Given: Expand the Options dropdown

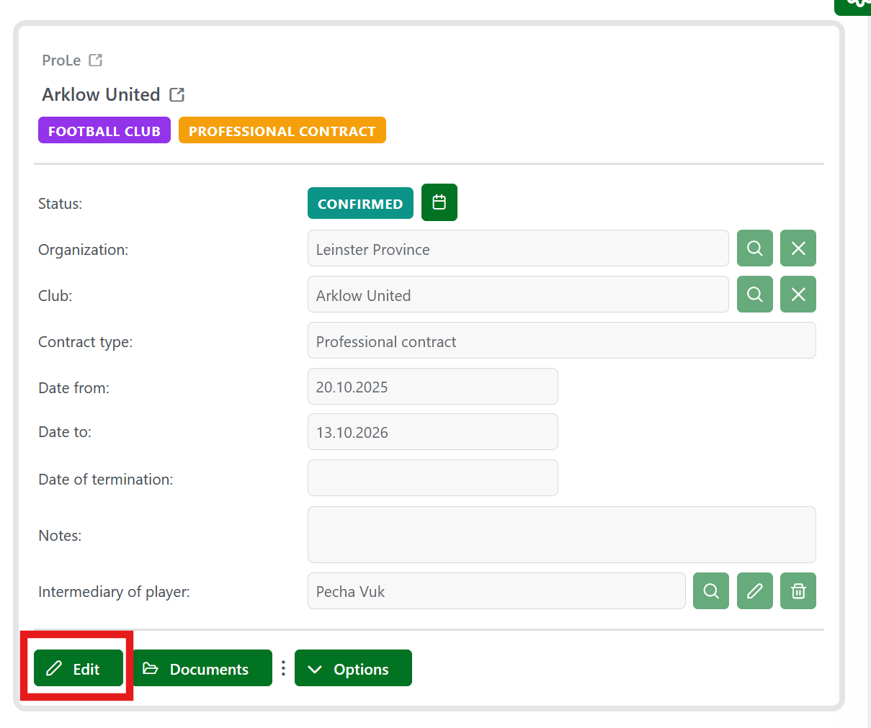Looking at the screenshot, I should [353, 669].
